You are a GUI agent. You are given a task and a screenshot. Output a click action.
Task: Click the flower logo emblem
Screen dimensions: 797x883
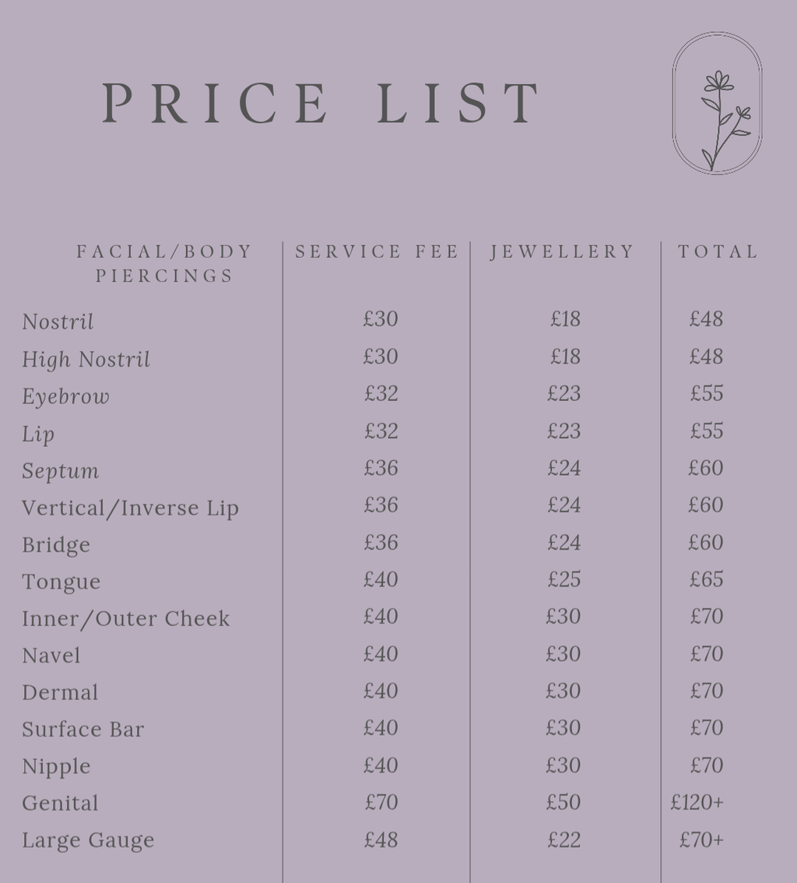click(x=717, y=103)
